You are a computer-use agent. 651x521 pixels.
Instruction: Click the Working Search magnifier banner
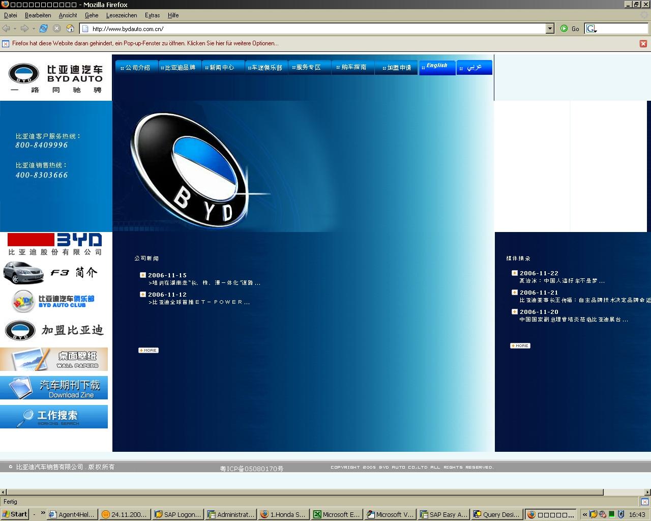point(54,417)
